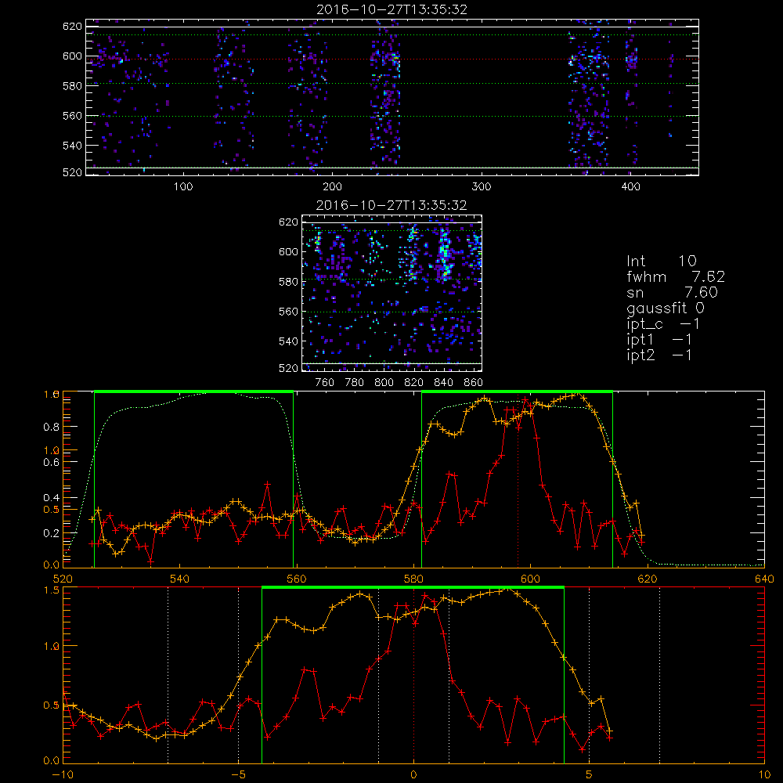Click the white dotted line at 7
Image resolution: width=783 pixels, height=783 pixels.
pos(659,675)
